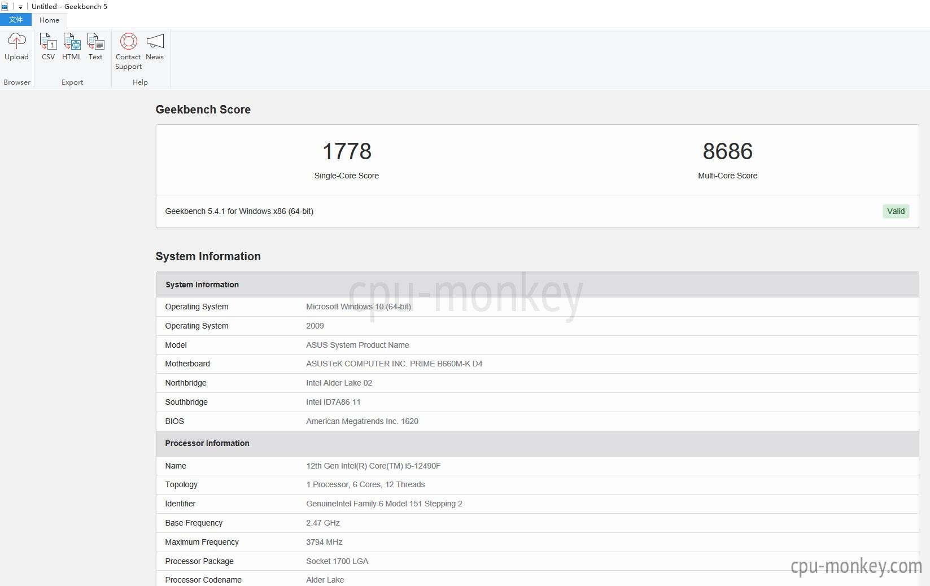Screen dimensions: 930x586
Task: Click the Processor Package row label
Action: click(199, 561)
